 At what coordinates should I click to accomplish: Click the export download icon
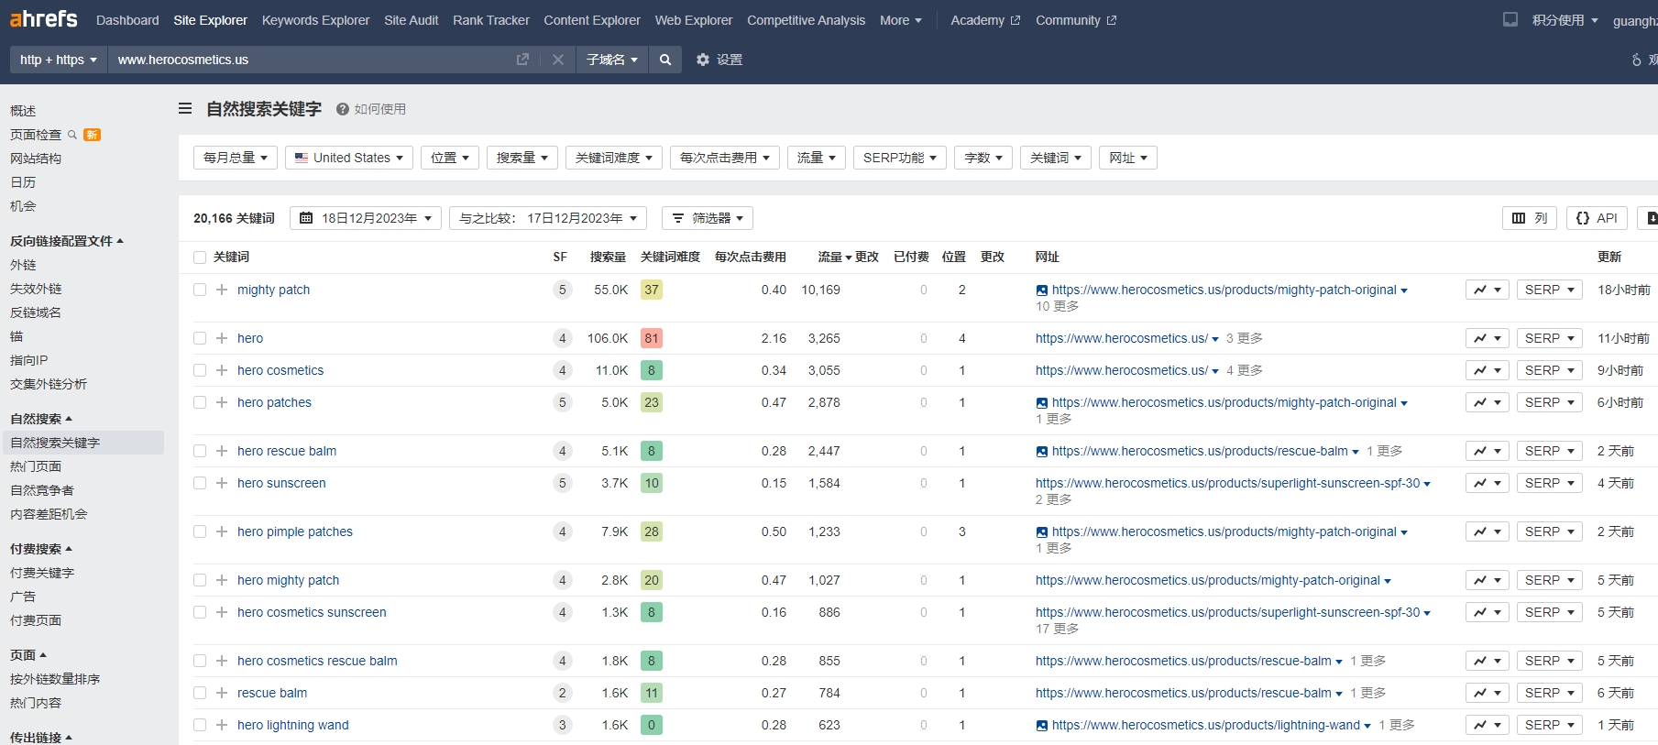pos(1650,218)
